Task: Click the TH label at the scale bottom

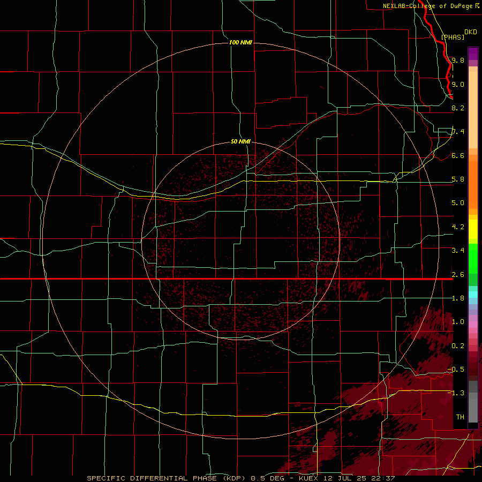Action: click(x=460, y=417)
